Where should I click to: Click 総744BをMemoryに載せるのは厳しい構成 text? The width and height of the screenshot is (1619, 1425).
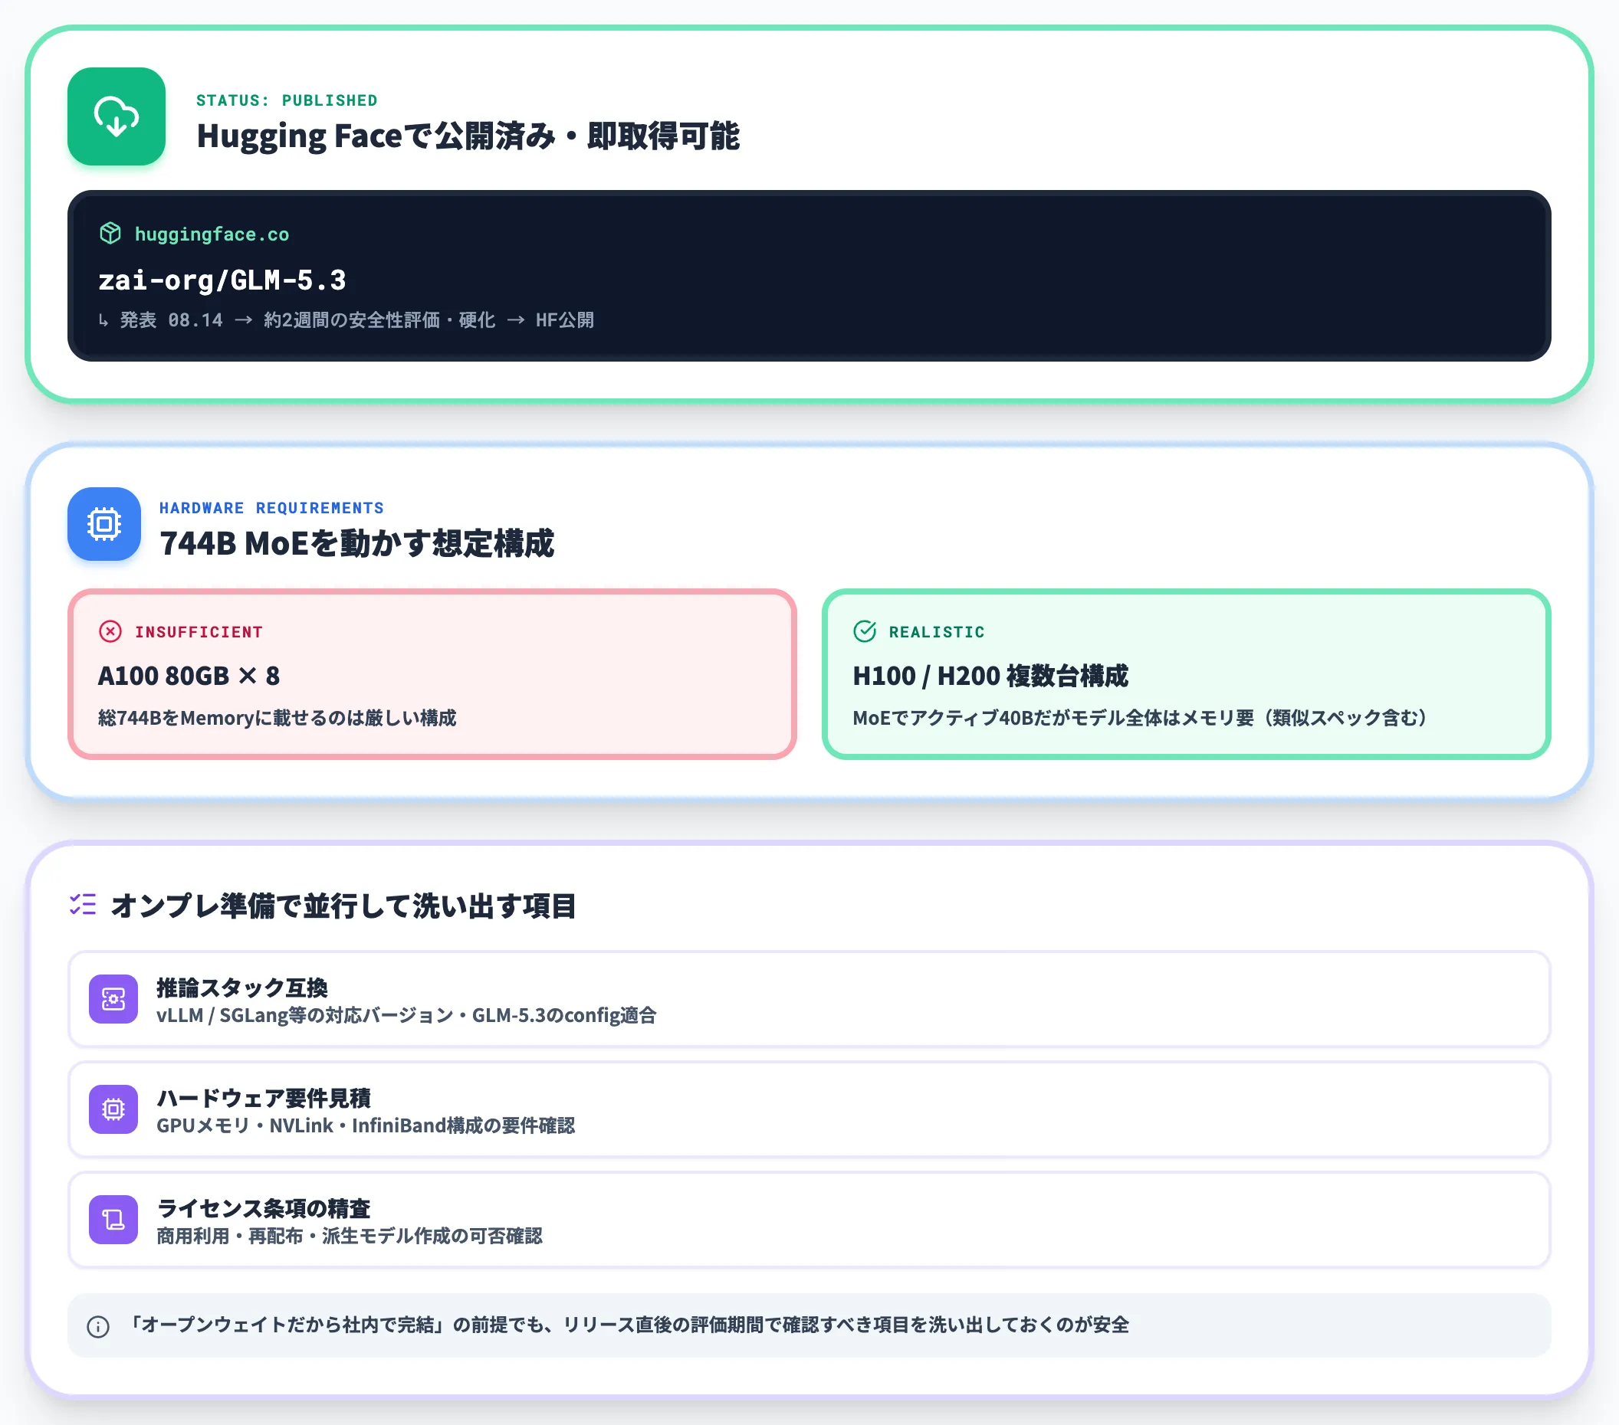[277, 718]
